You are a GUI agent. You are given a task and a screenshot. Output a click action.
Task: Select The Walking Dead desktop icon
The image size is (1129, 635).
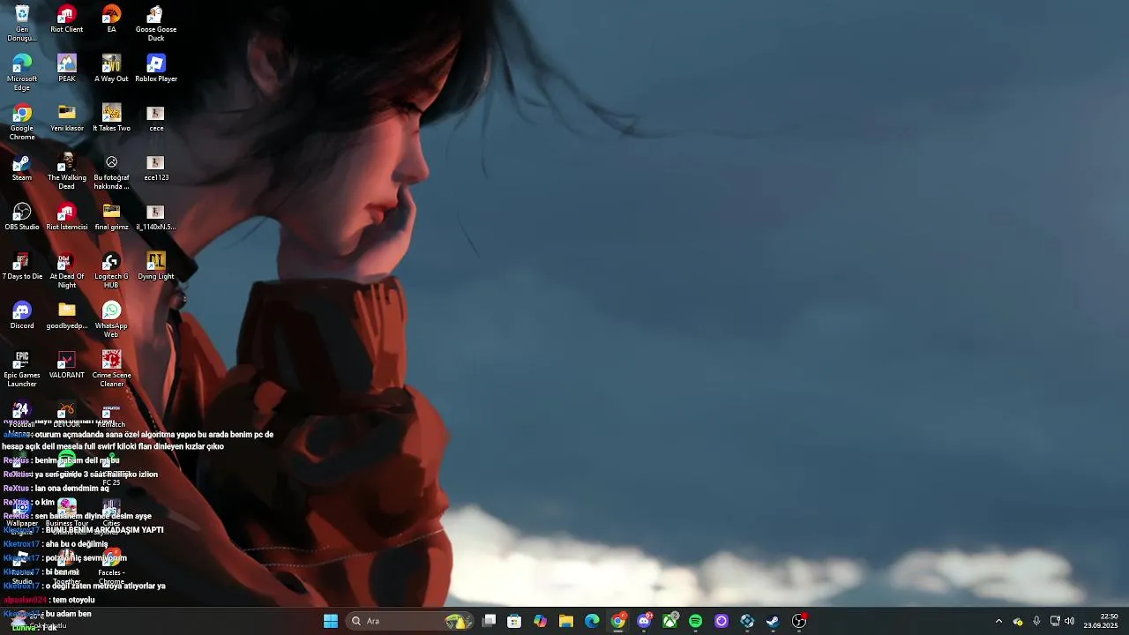67,172
